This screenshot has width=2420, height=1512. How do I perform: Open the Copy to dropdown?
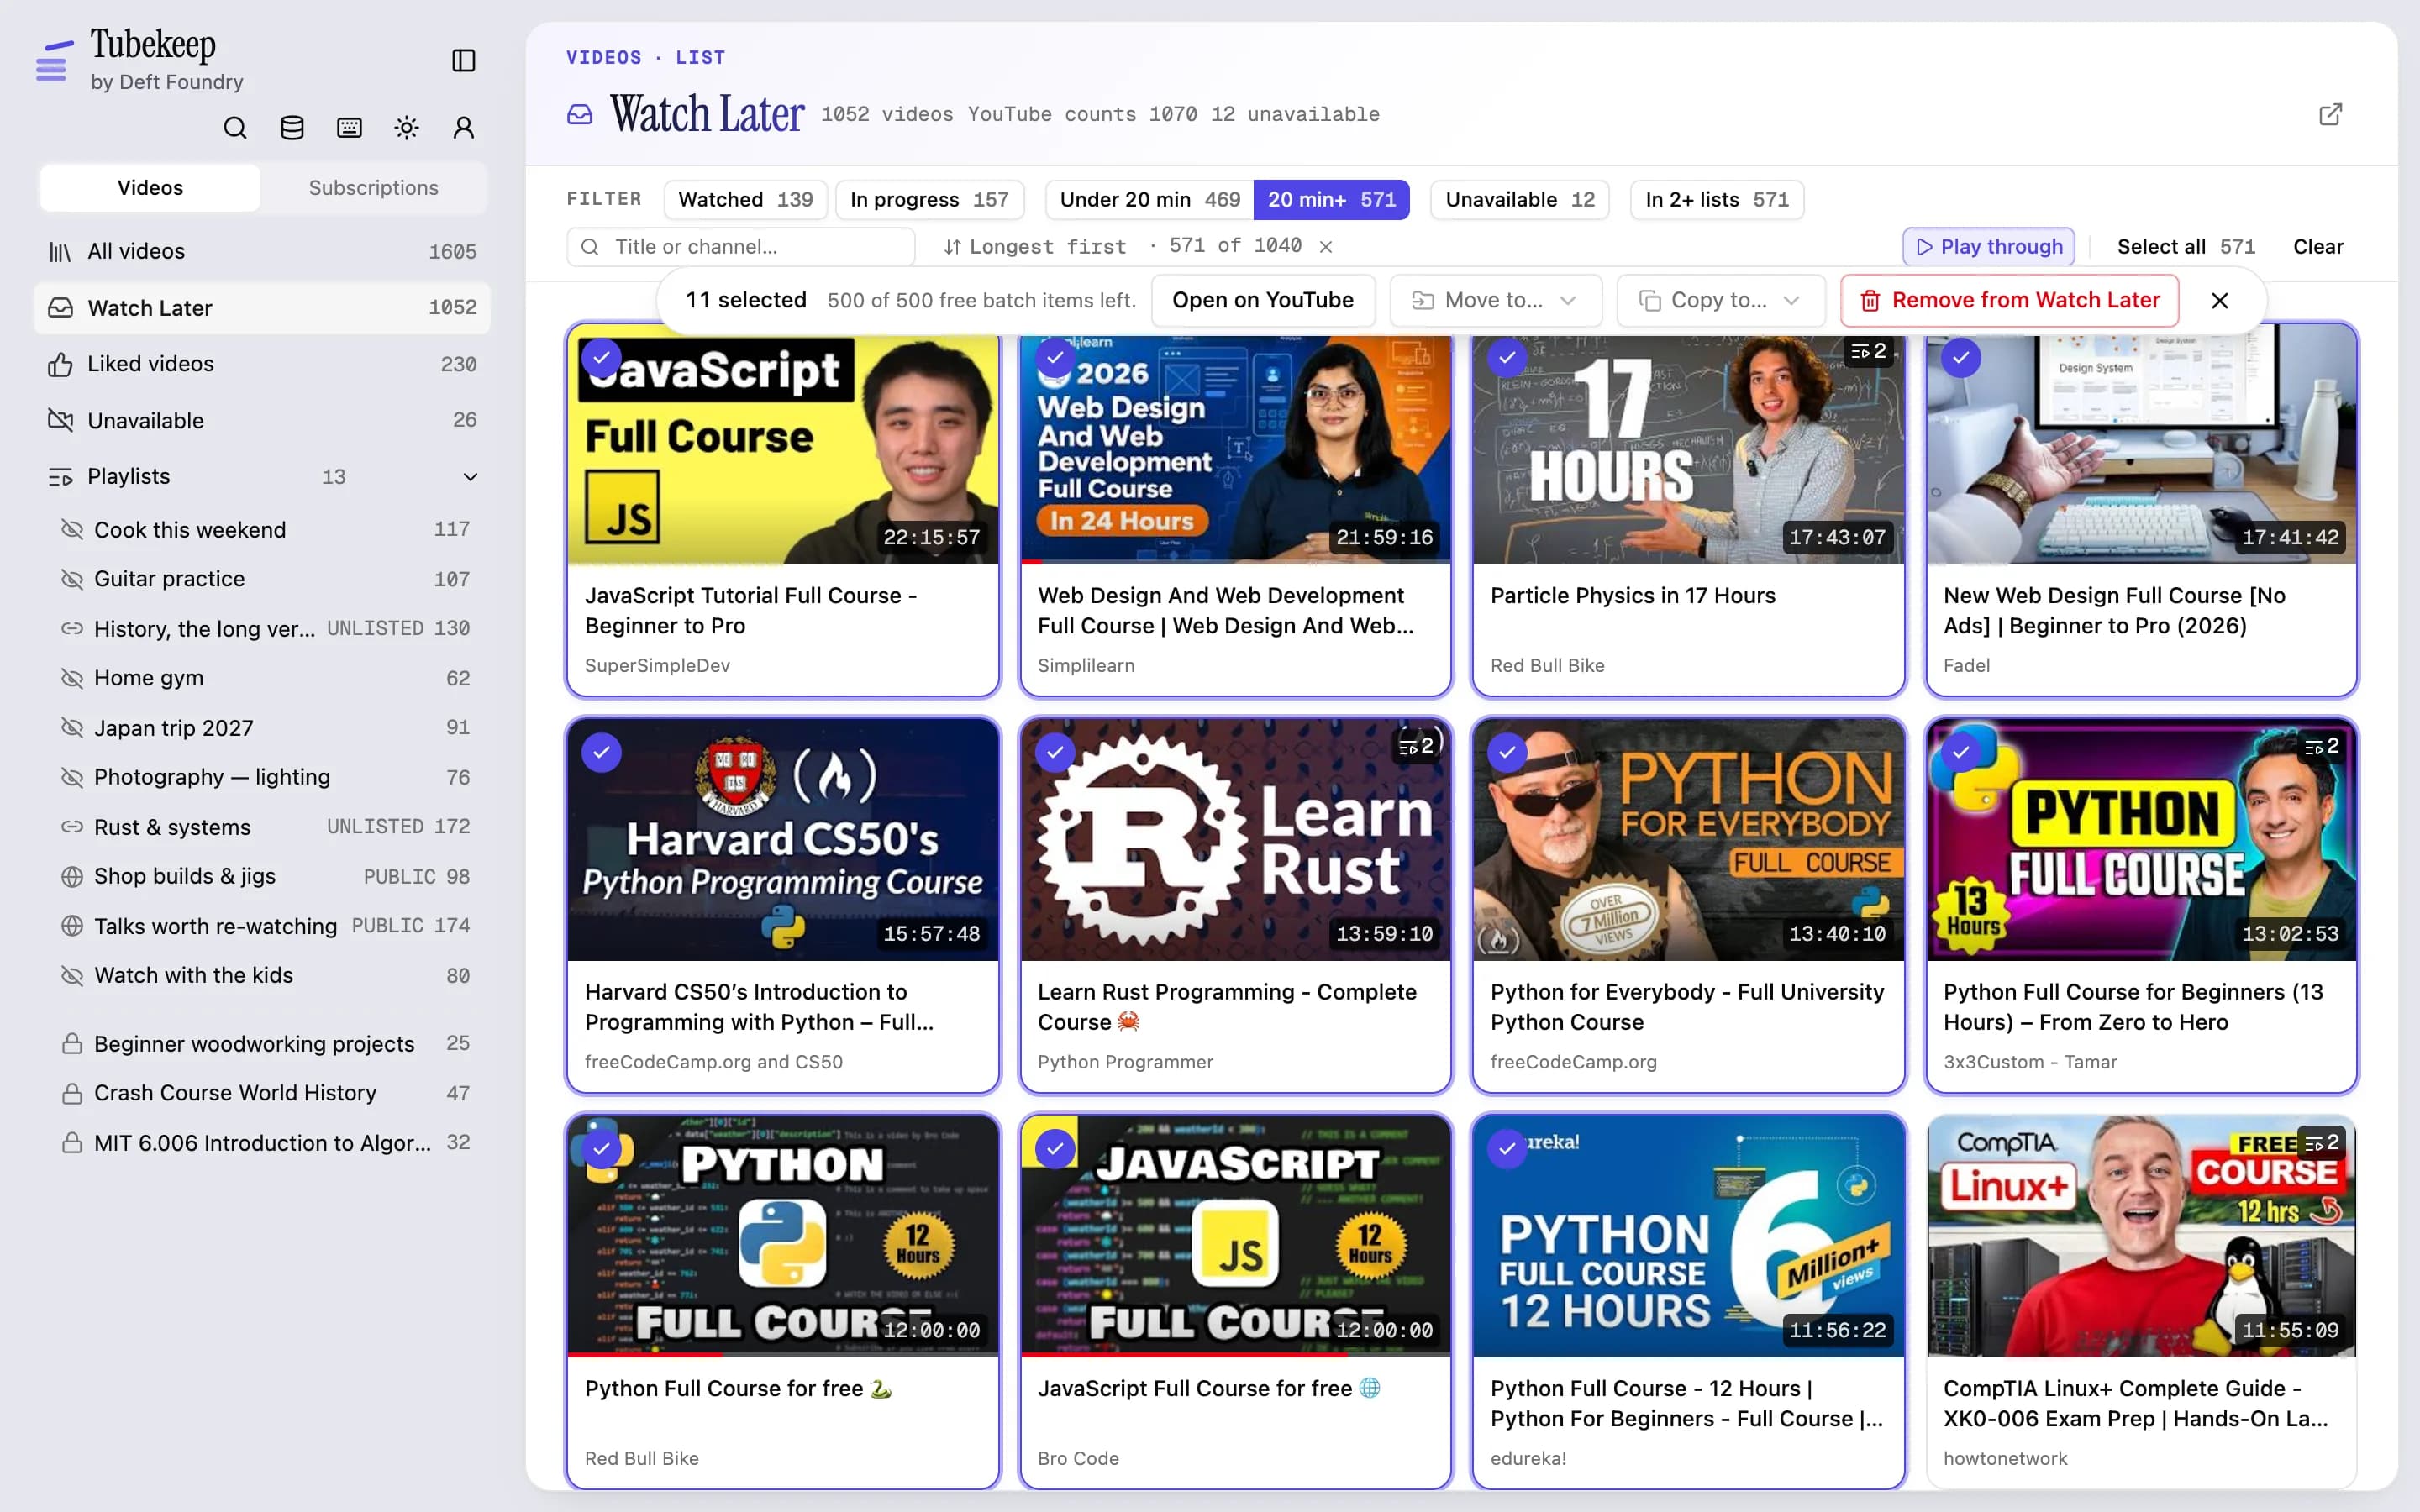click(1720, 300)
